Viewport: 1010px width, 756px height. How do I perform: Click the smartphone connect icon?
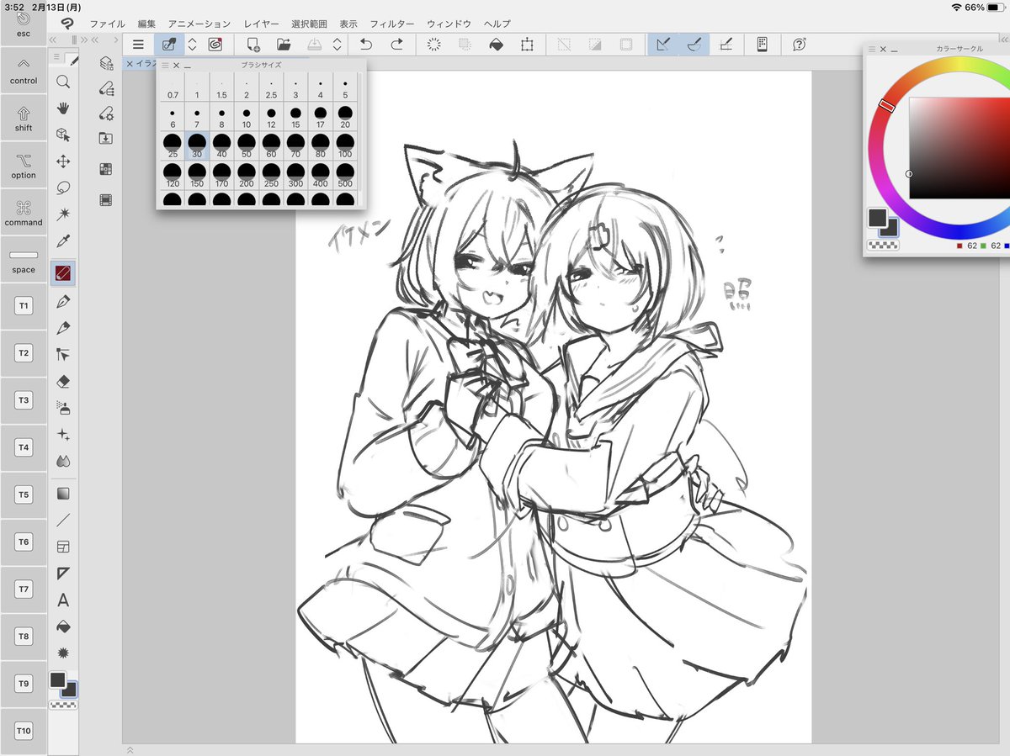[763, 45]
